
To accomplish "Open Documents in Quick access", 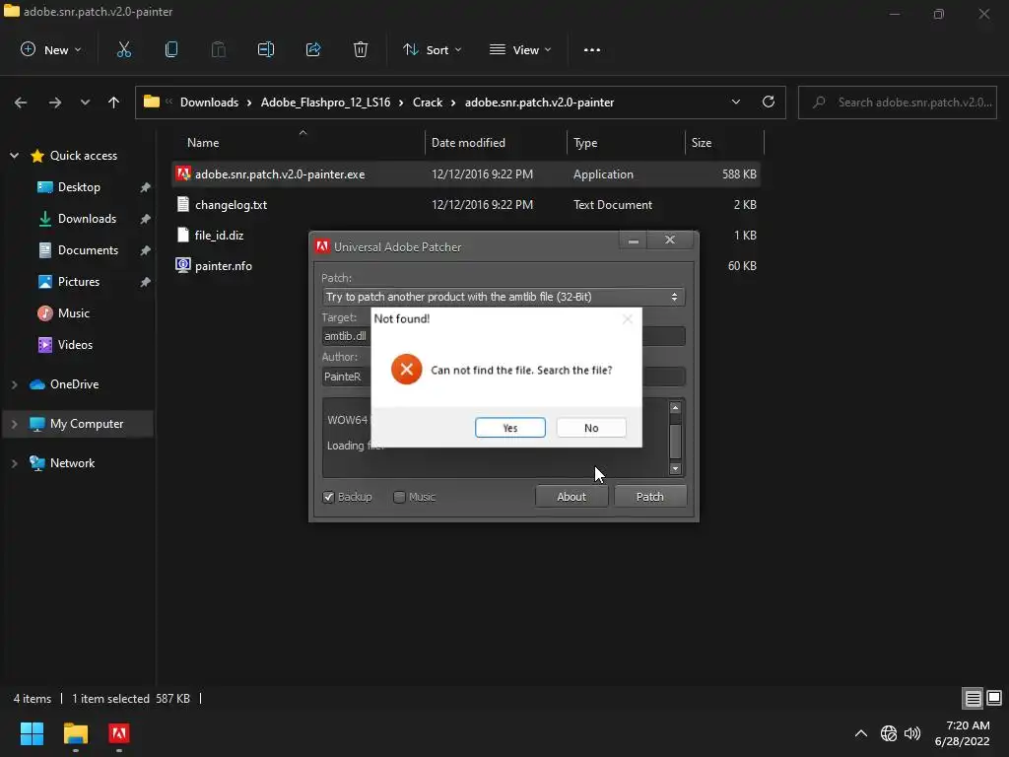I will (x=88, y=249).
